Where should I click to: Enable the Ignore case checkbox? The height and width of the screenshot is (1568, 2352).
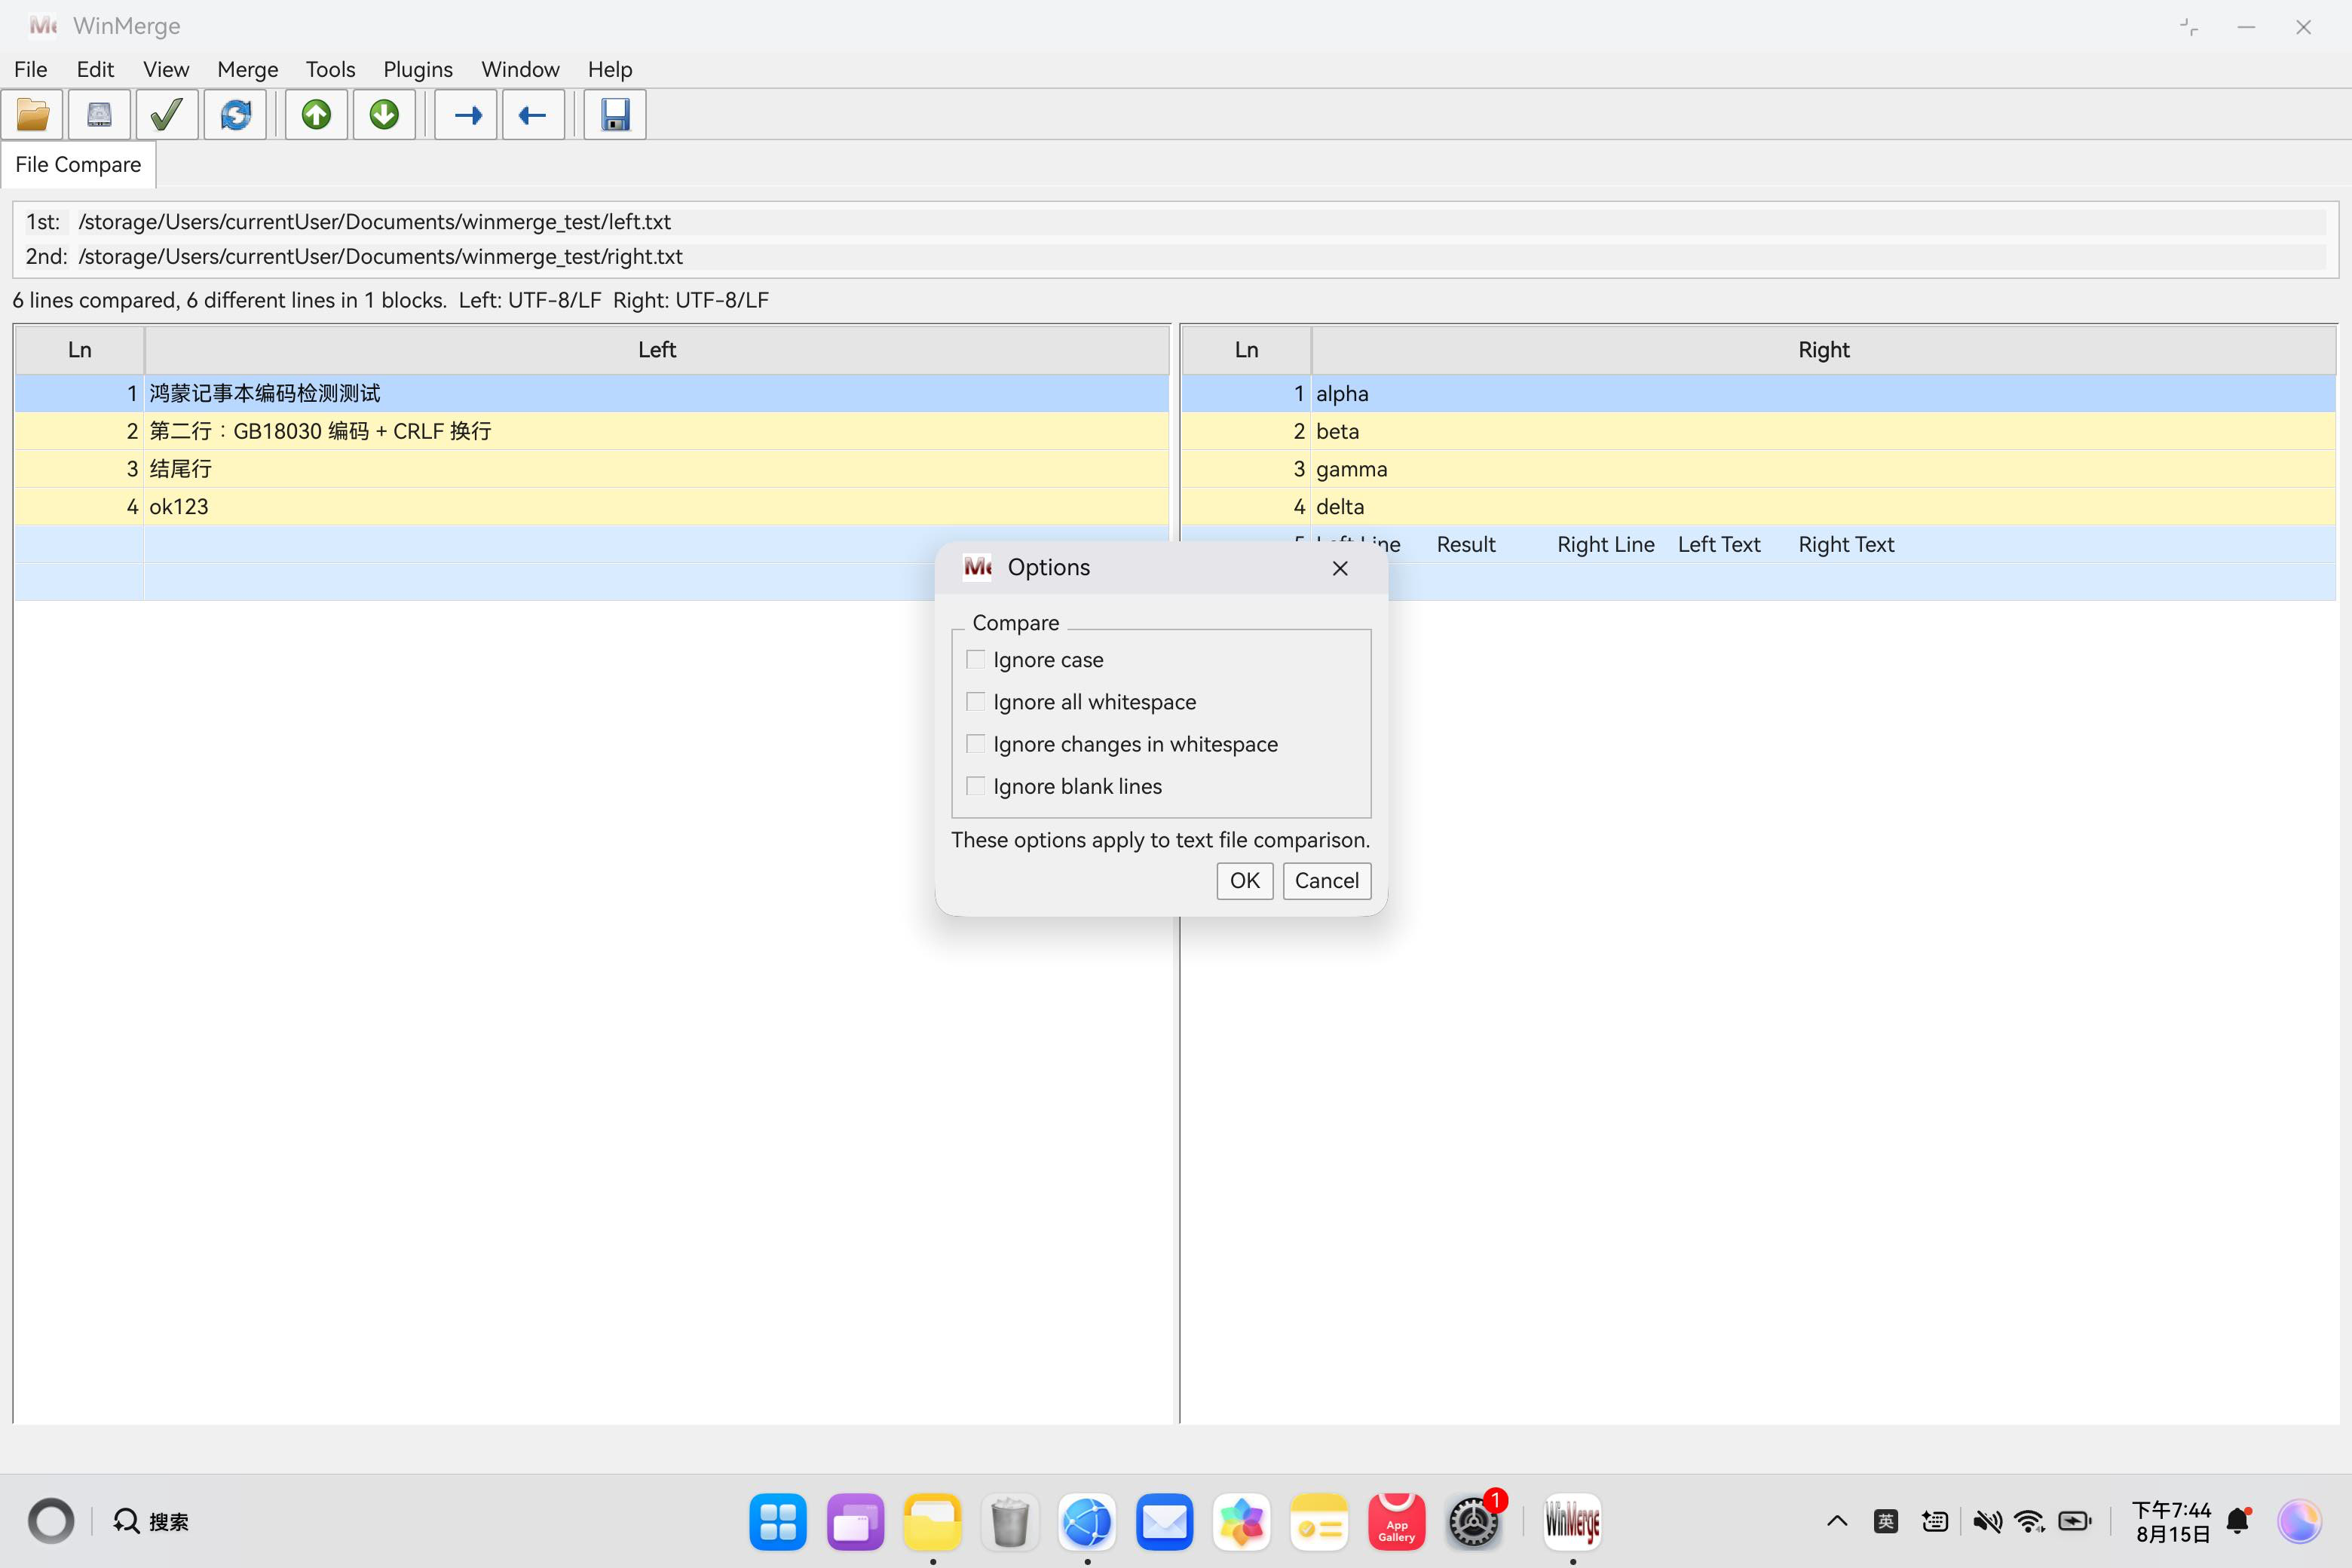[976, 660]
